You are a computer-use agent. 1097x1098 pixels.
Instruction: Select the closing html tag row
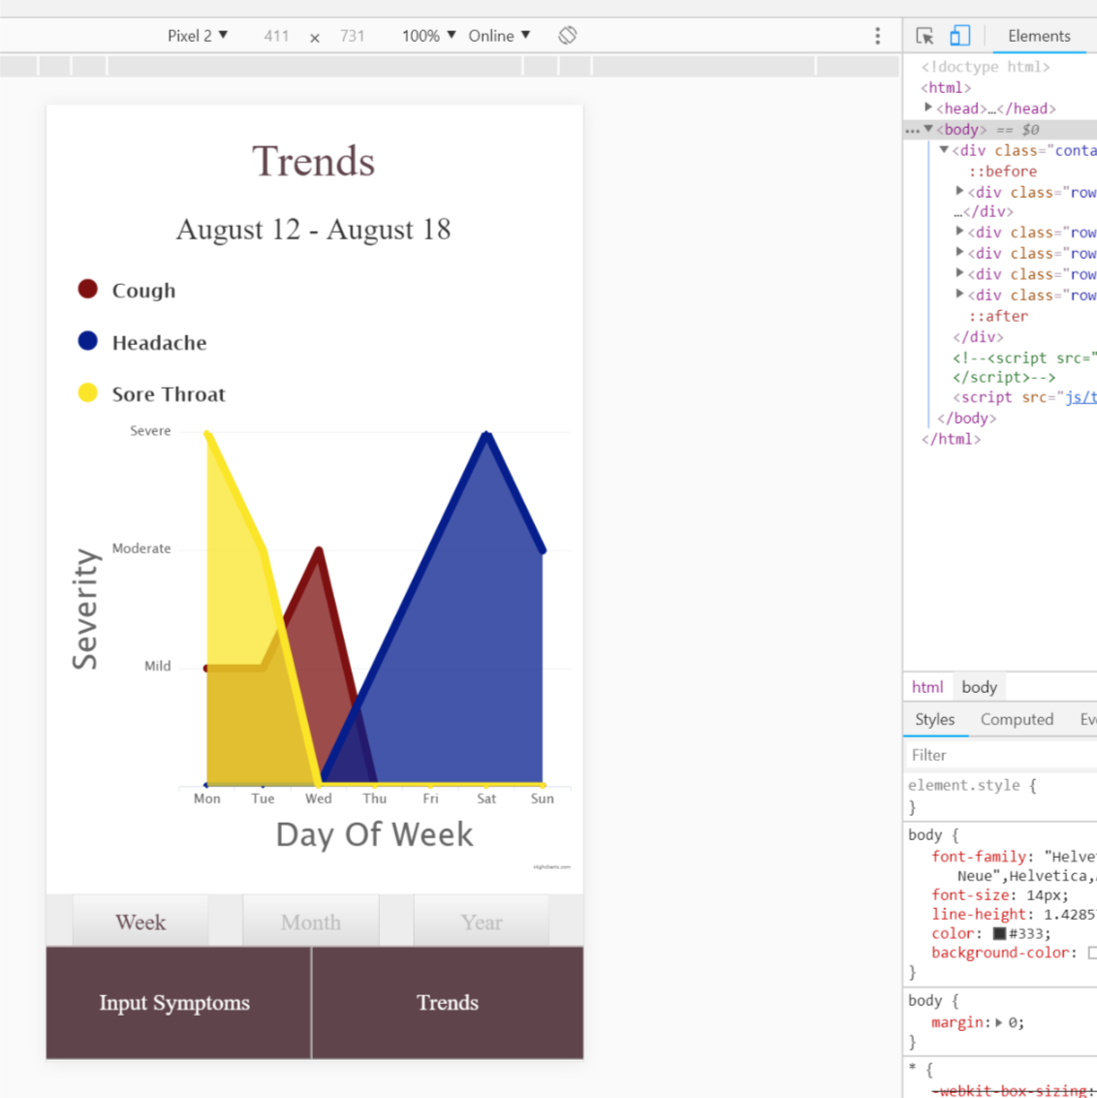[x=951, y=439]
